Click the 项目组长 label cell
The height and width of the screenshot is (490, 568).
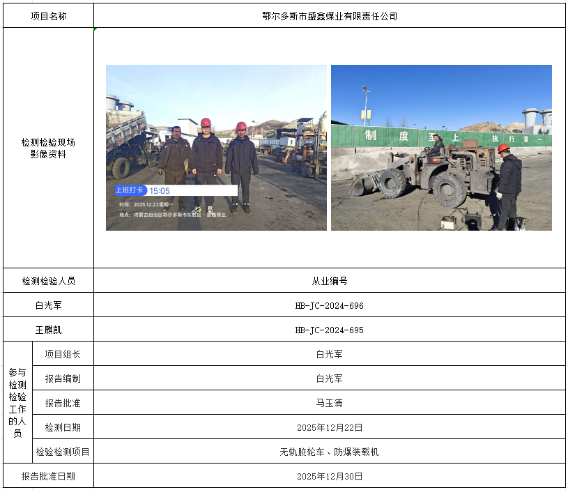click(63, 354)
